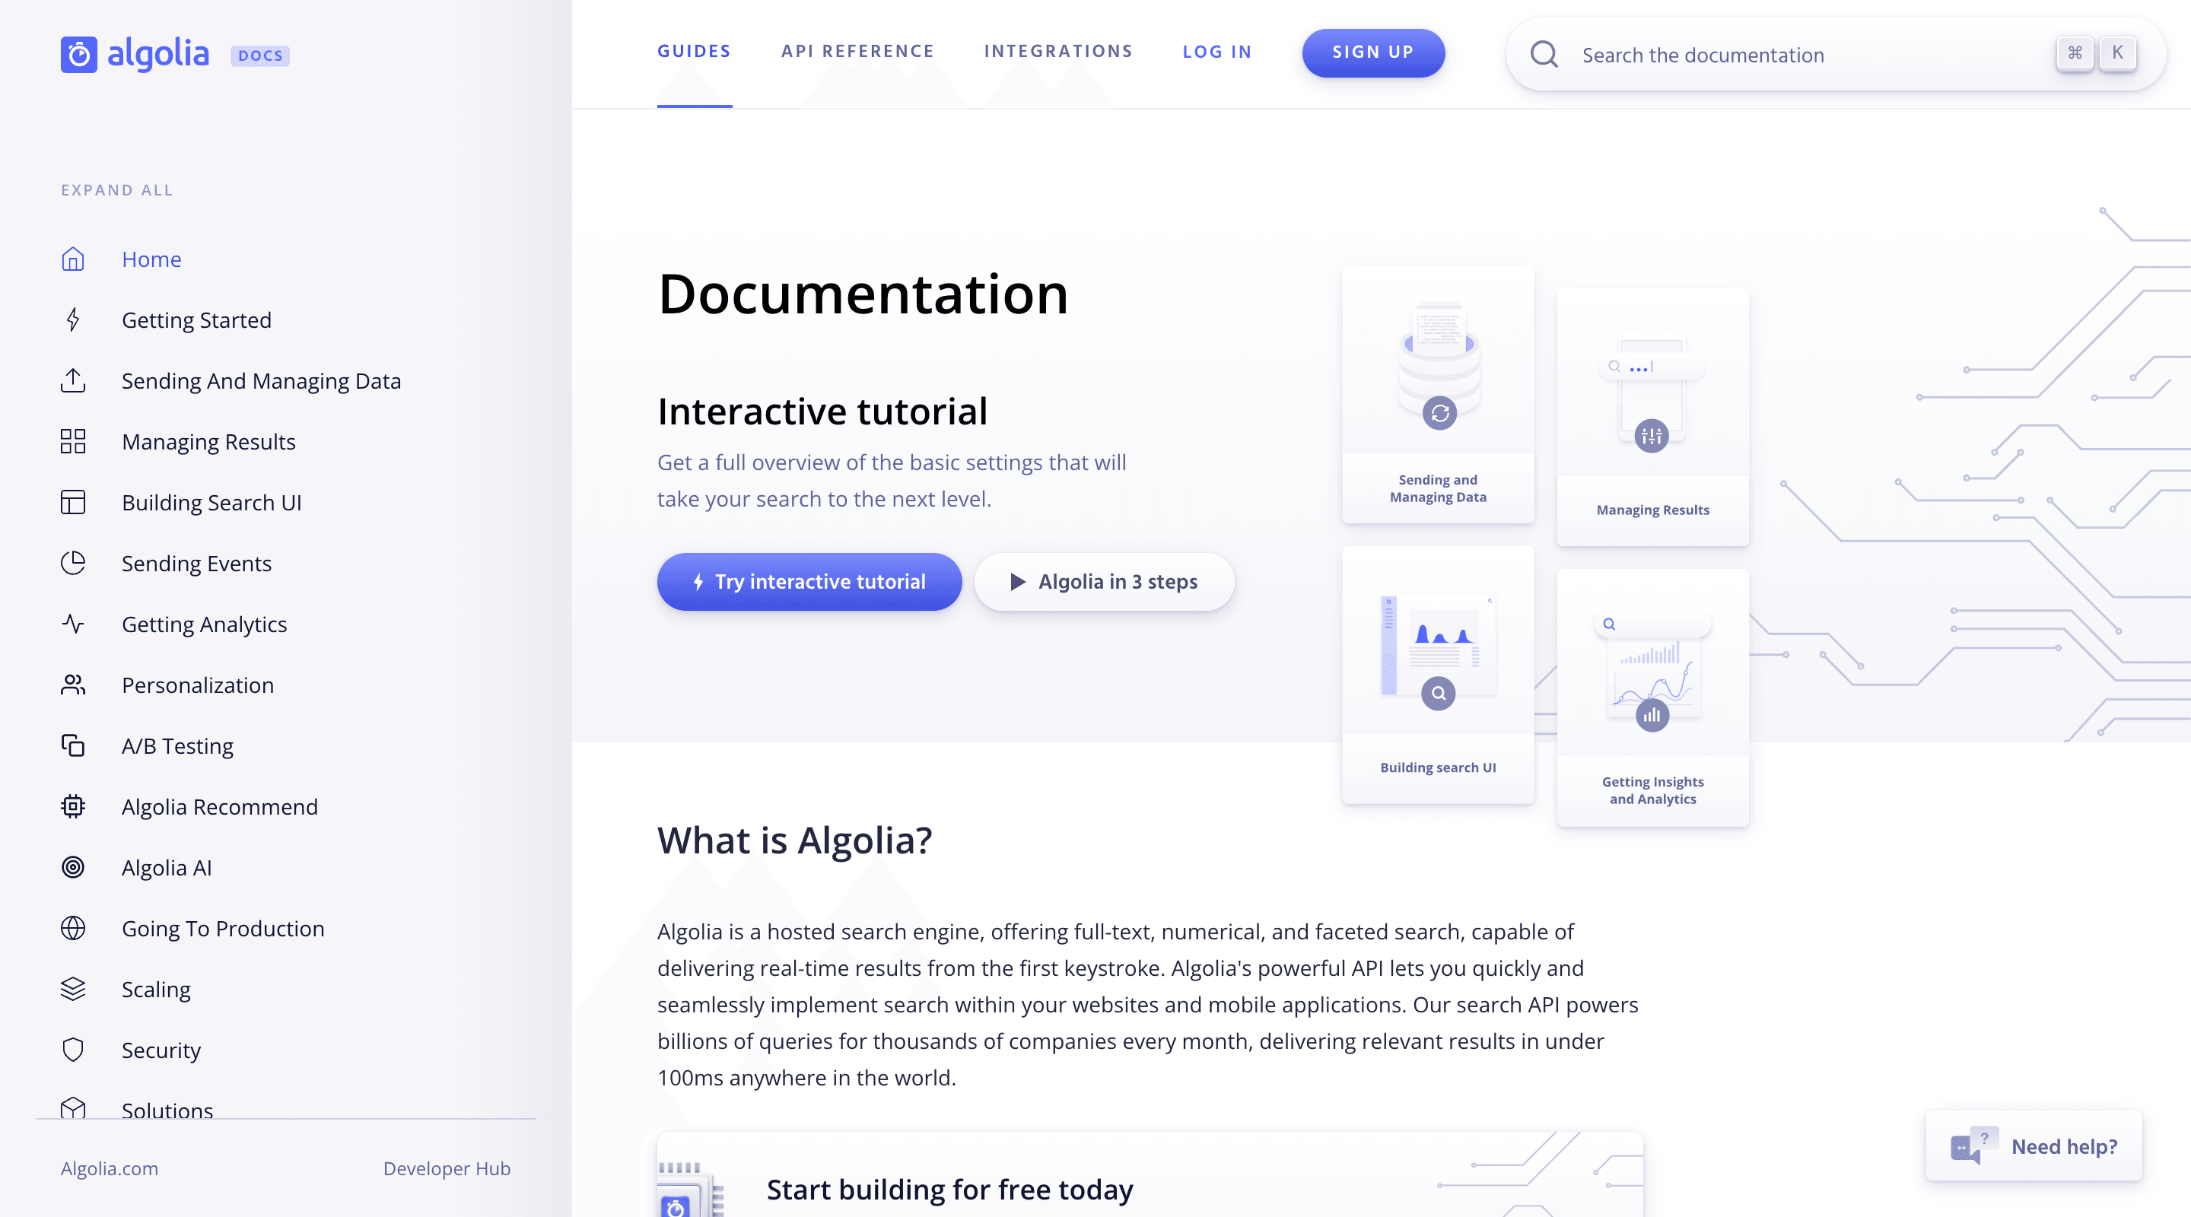Screen dimensions: 2191x1217
Task: Expand the Managing Results section
Action: click(208, 442)
